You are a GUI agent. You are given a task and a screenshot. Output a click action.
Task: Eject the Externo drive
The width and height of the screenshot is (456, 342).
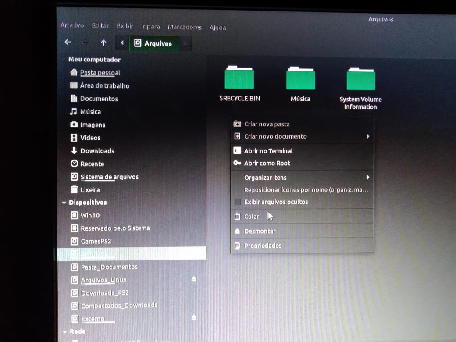coord(194,317)
